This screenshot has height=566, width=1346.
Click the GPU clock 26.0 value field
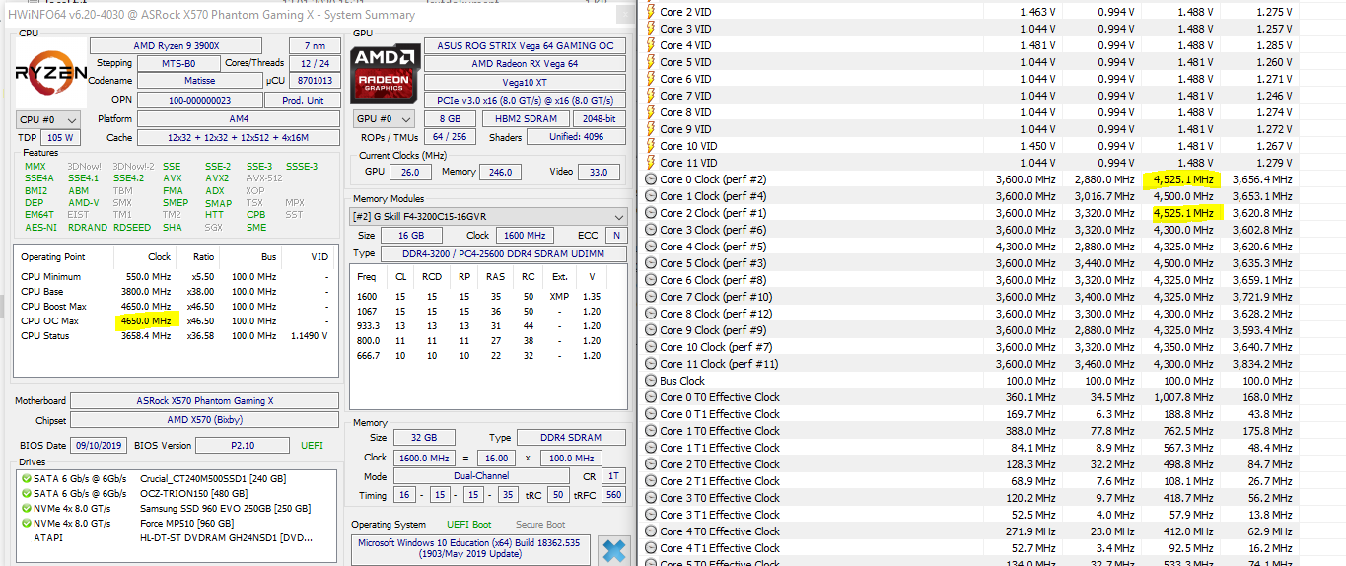tap(411, 172)
